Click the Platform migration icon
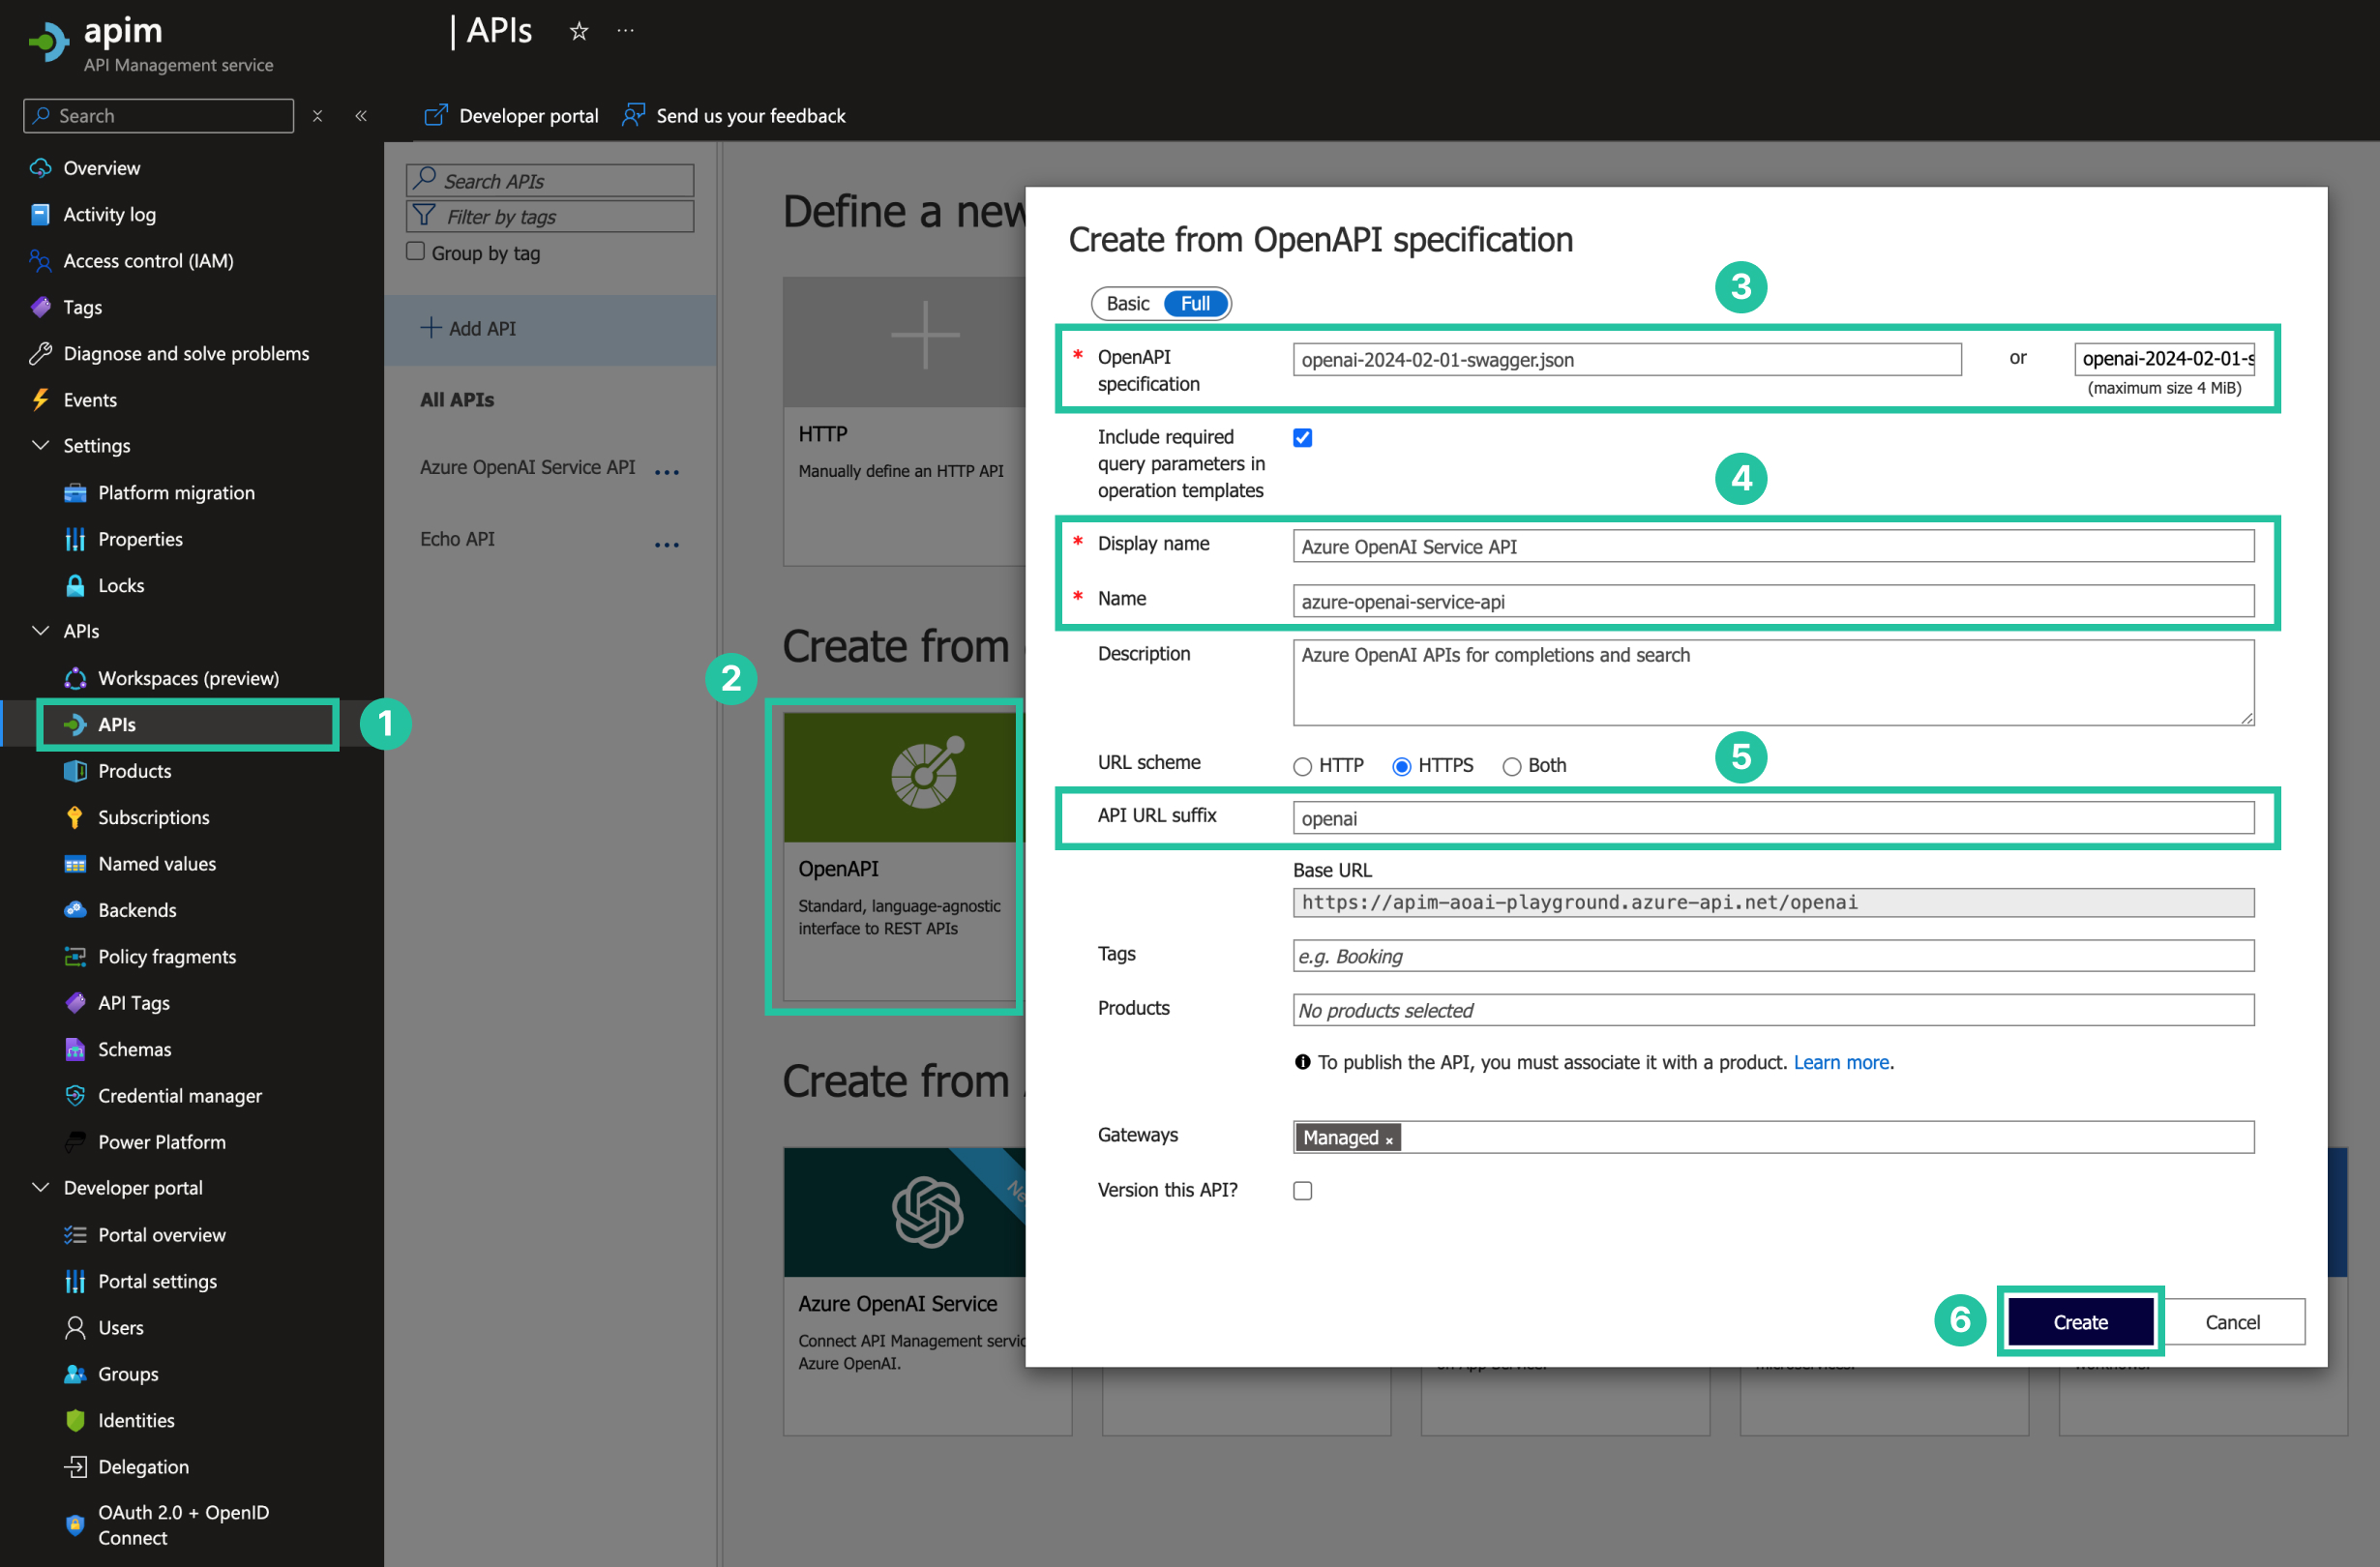The image size is (2380, 1567). pos(75,492)
